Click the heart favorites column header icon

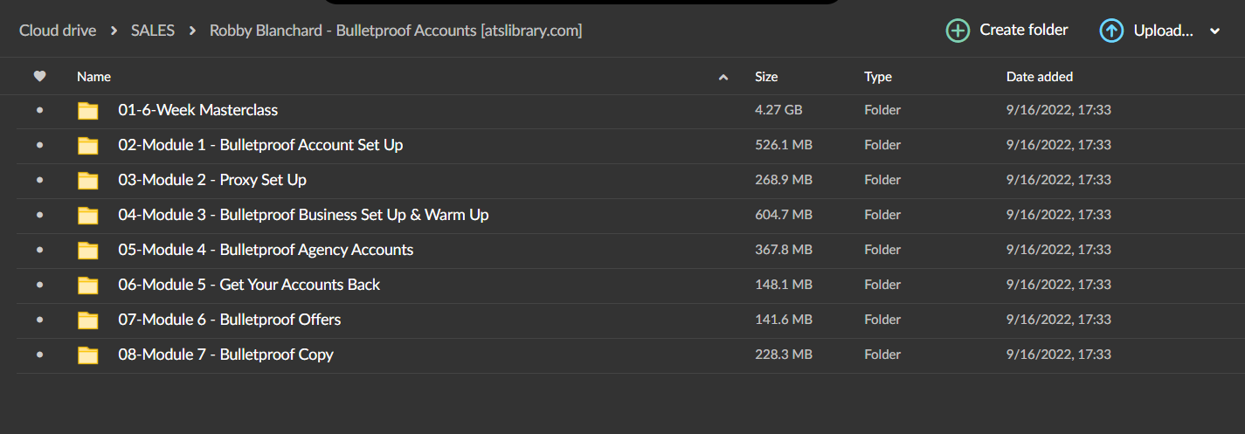click(x=39, y=77)
